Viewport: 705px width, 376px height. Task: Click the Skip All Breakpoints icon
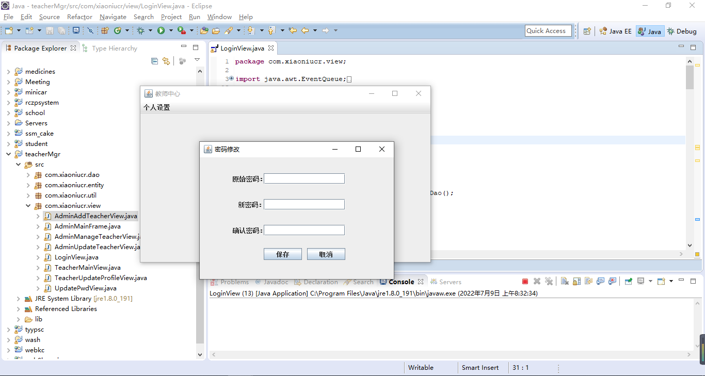click(91, 31)
